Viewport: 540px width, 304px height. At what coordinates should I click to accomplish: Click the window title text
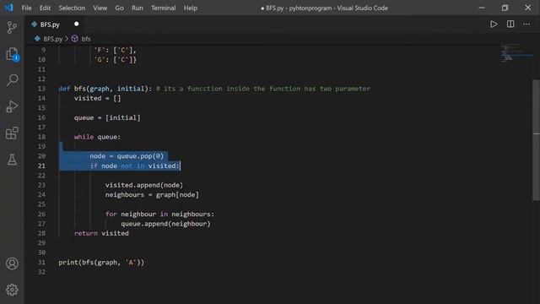click(x=324, y=8)
